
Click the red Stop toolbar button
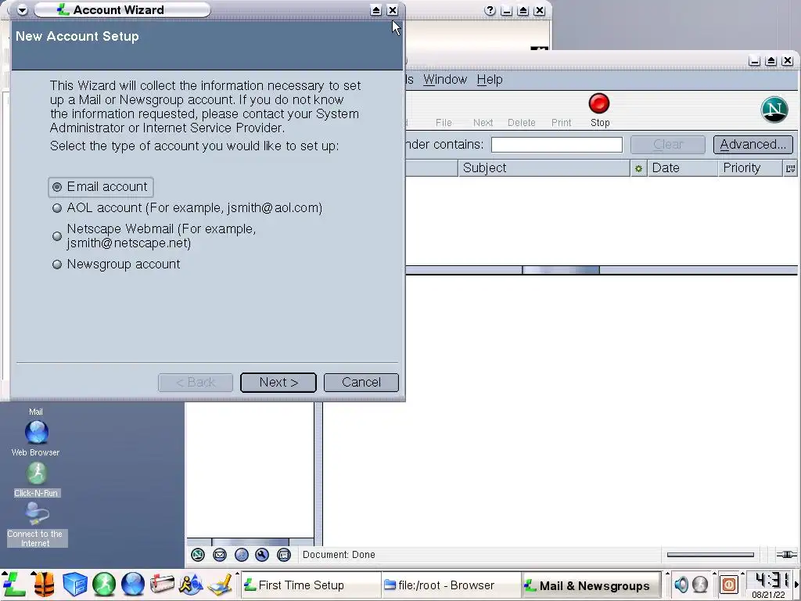[600, 110]
